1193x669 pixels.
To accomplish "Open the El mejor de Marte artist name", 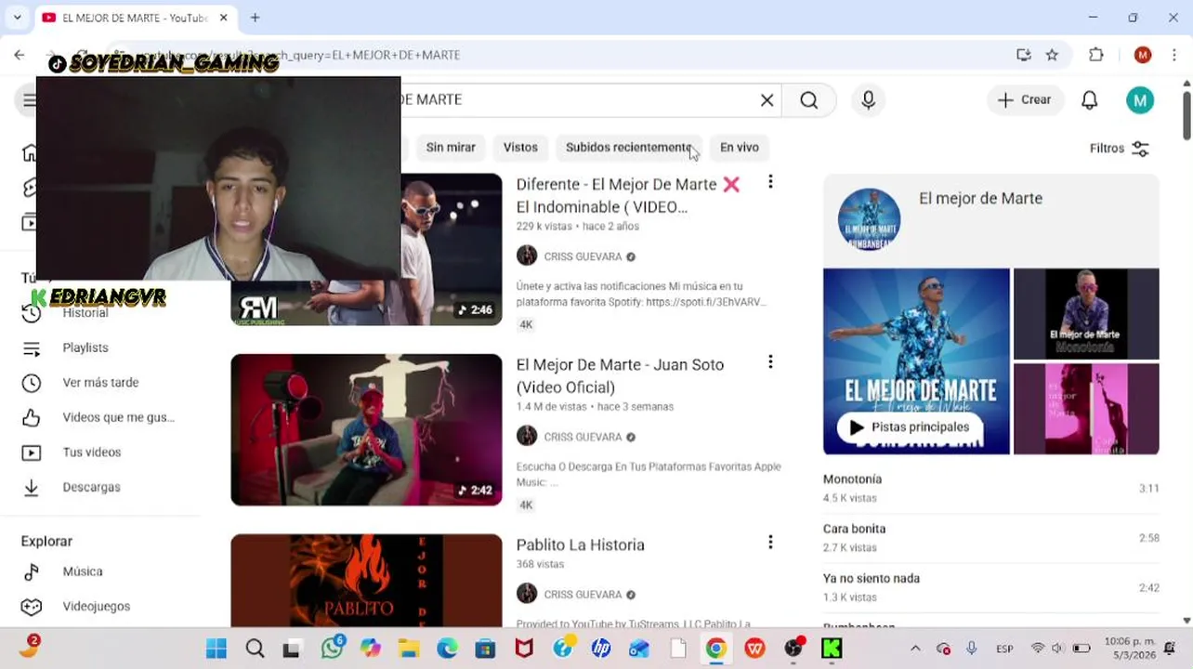I will 980,198.
